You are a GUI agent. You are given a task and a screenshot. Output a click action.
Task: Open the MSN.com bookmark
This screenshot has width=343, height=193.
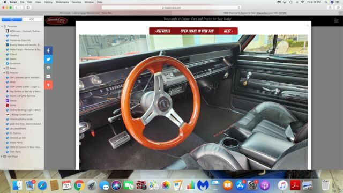pyautogui.click(x=24, y=31)
